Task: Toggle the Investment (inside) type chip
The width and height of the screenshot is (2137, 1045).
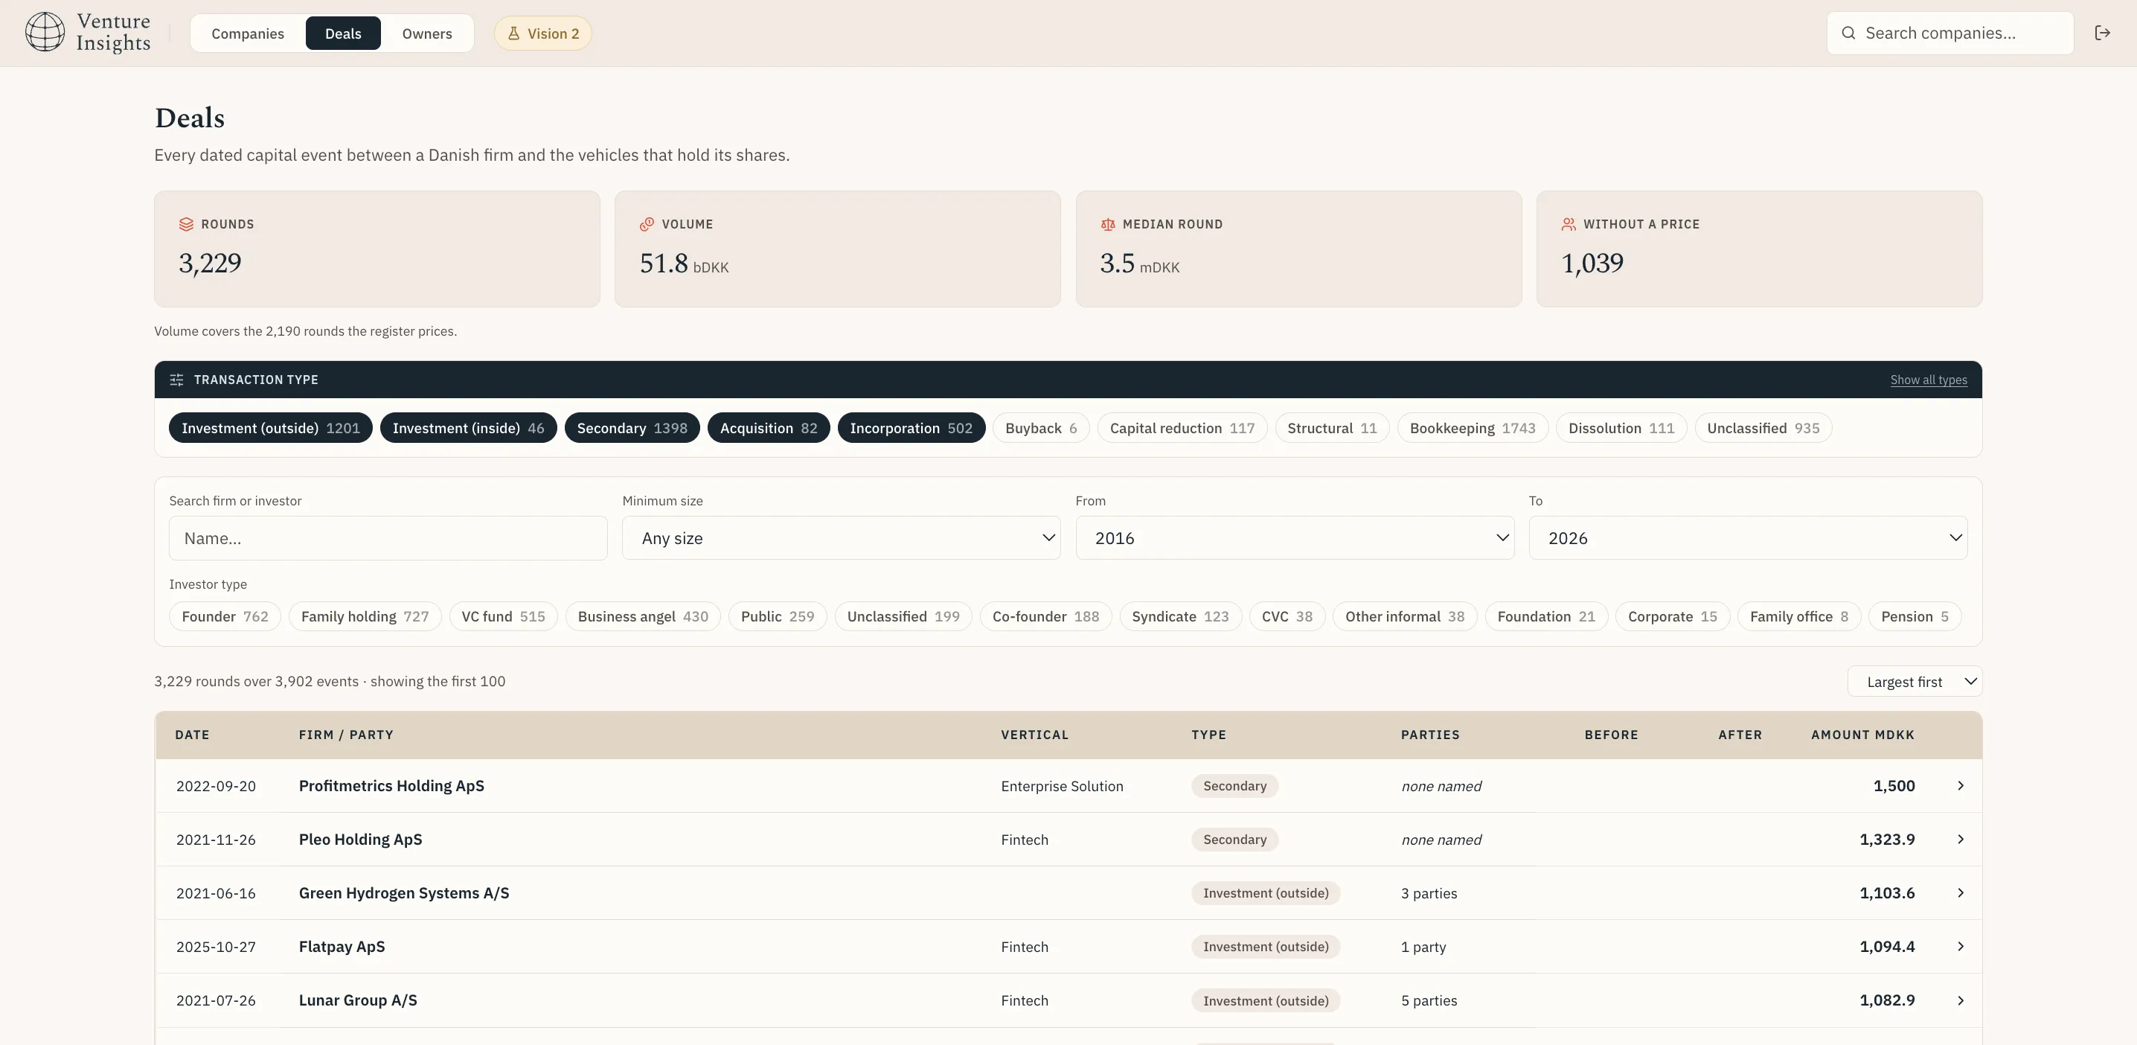Action: tap(468, 427)
